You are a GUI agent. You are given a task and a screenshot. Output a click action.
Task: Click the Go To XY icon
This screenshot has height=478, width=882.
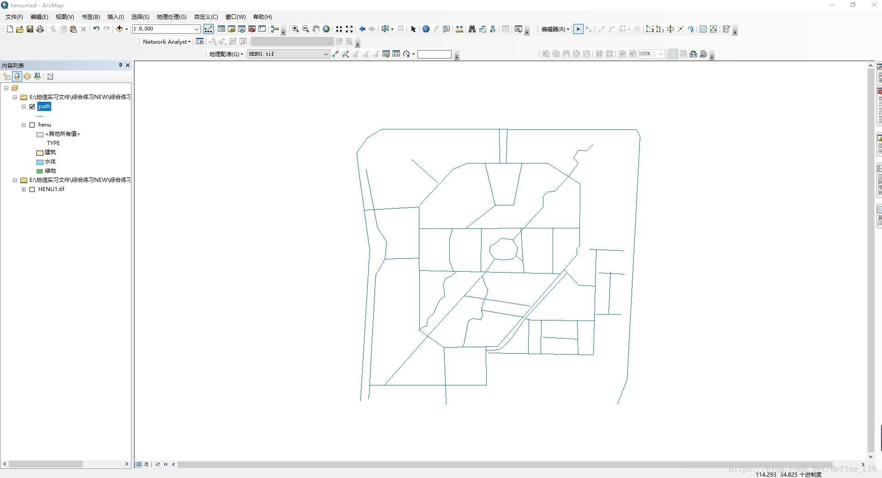click(493, 29)
